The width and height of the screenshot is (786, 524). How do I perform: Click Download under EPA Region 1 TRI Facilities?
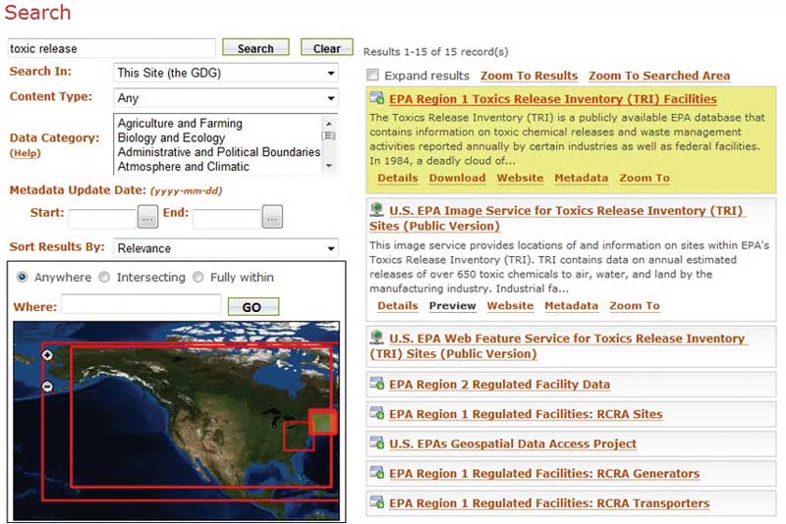pos(457,179)
